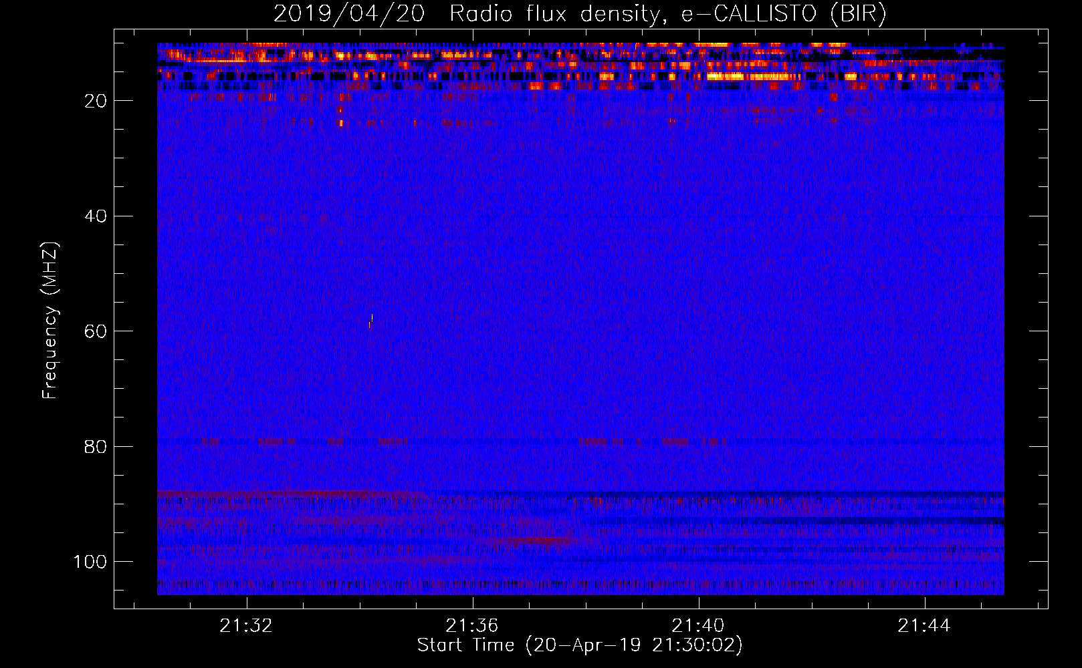Click the 80 MHz frequency tick label
Viewport: 1082px width, 668px height.
click(96, 447)
